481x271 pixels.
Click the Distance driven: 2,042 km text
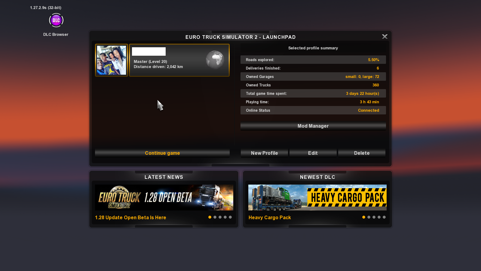(x=158, y=67)
